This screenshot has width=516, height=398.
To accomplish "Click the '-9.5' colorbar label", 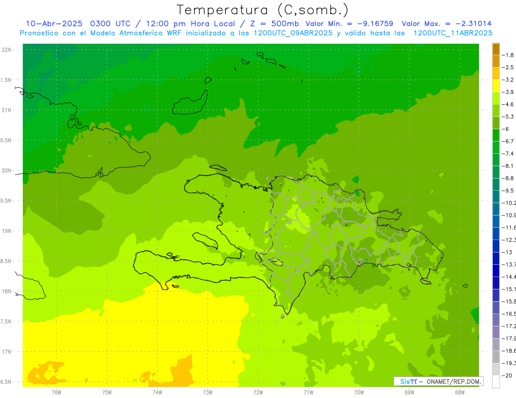I will (508, 191).
